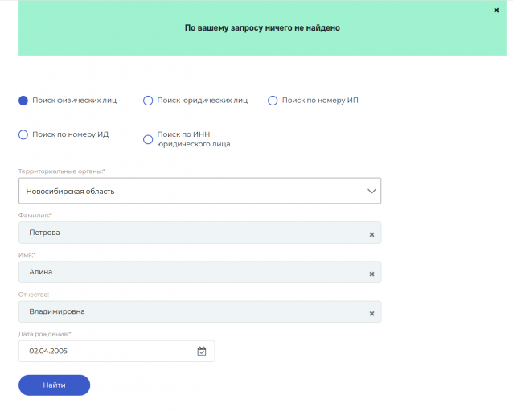Screen dimensions: 513x412
Task: Click the date of birth field 02.04.2005
Action: (x=117, y=351)
